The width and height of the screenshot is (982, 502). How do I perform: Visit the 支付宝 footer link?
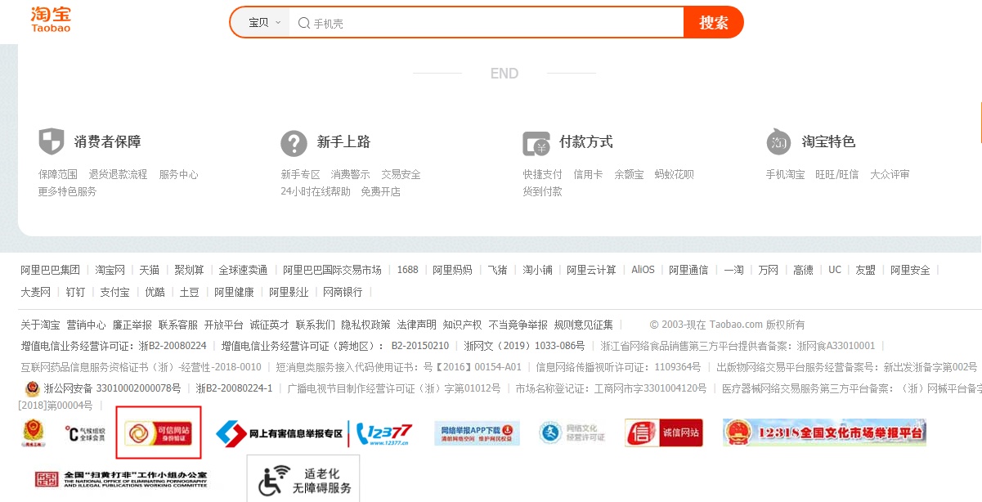114,292
